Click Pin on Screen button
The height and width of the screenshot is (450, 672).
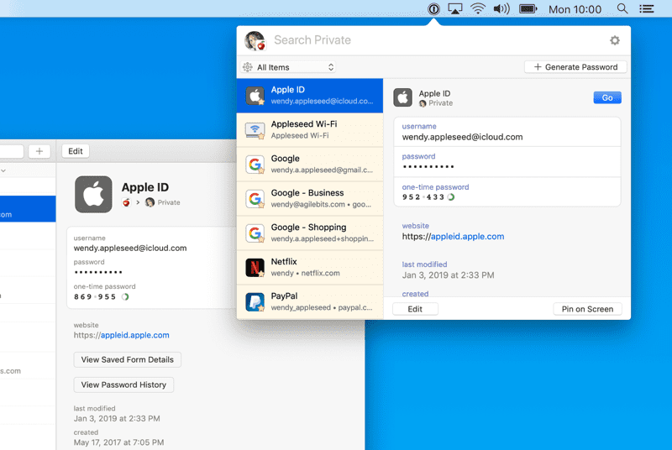587,309
